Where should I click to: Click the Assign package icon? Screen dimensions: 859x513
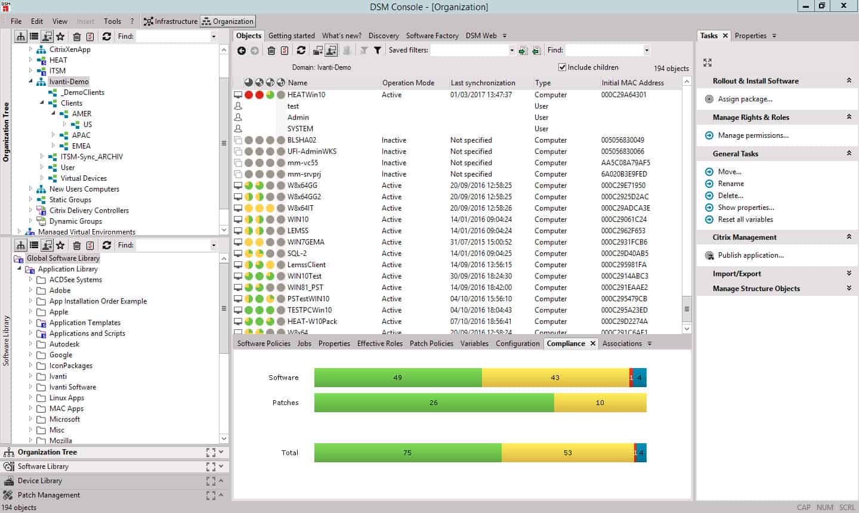pyautogui.click(x=709, y=99)
